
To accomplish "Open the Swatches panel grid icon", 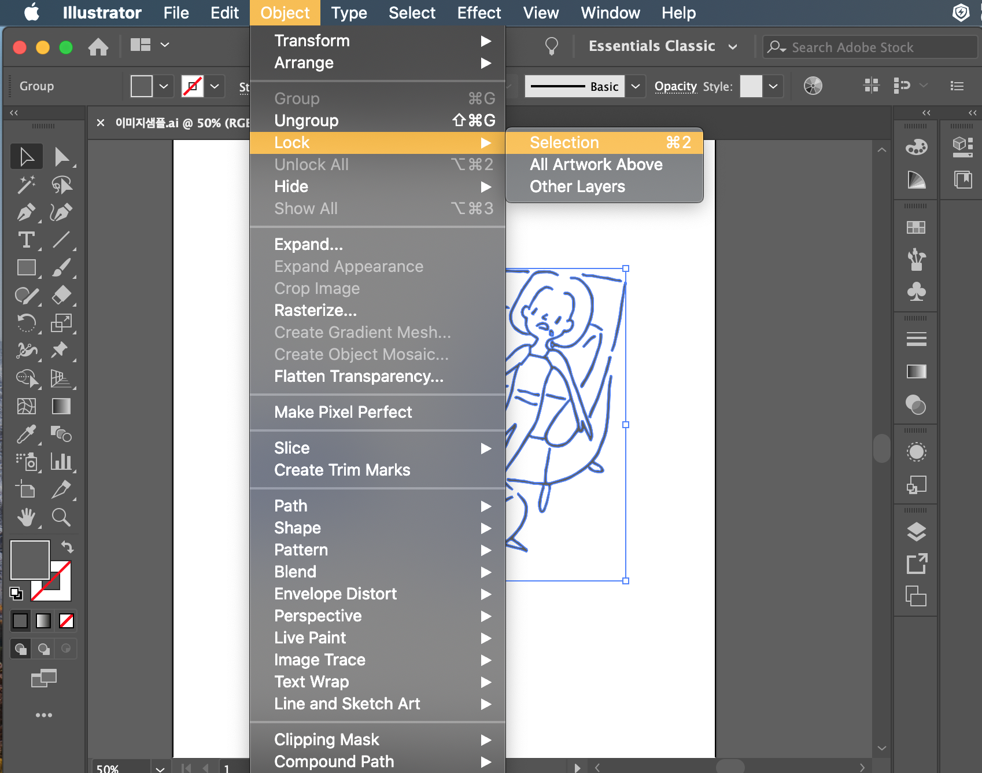I will click(916, 227).
